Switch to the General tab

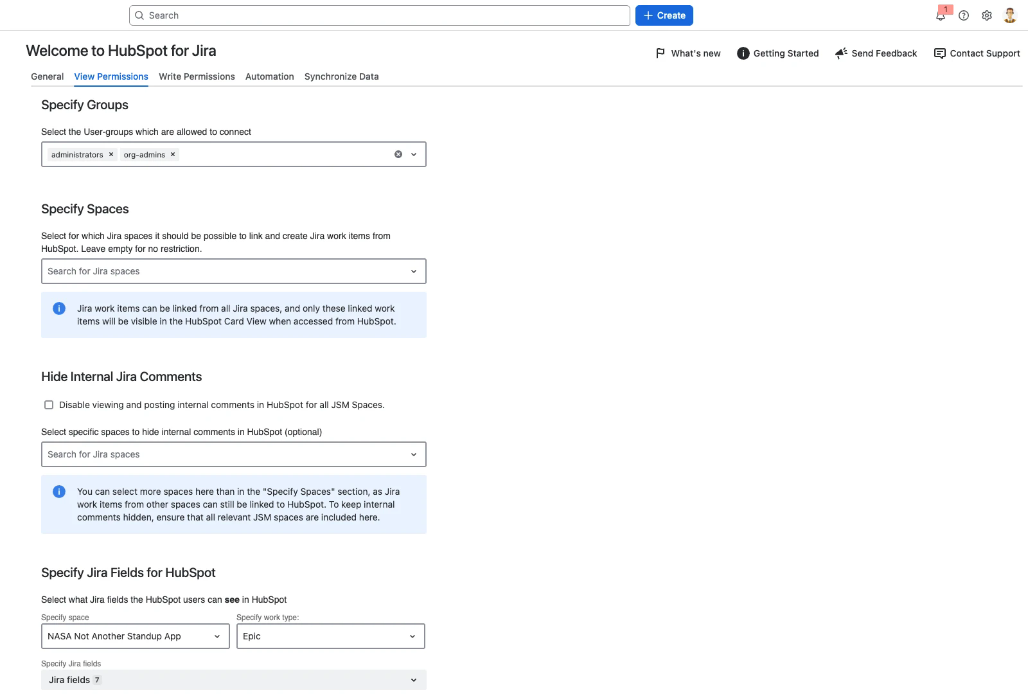48,76
